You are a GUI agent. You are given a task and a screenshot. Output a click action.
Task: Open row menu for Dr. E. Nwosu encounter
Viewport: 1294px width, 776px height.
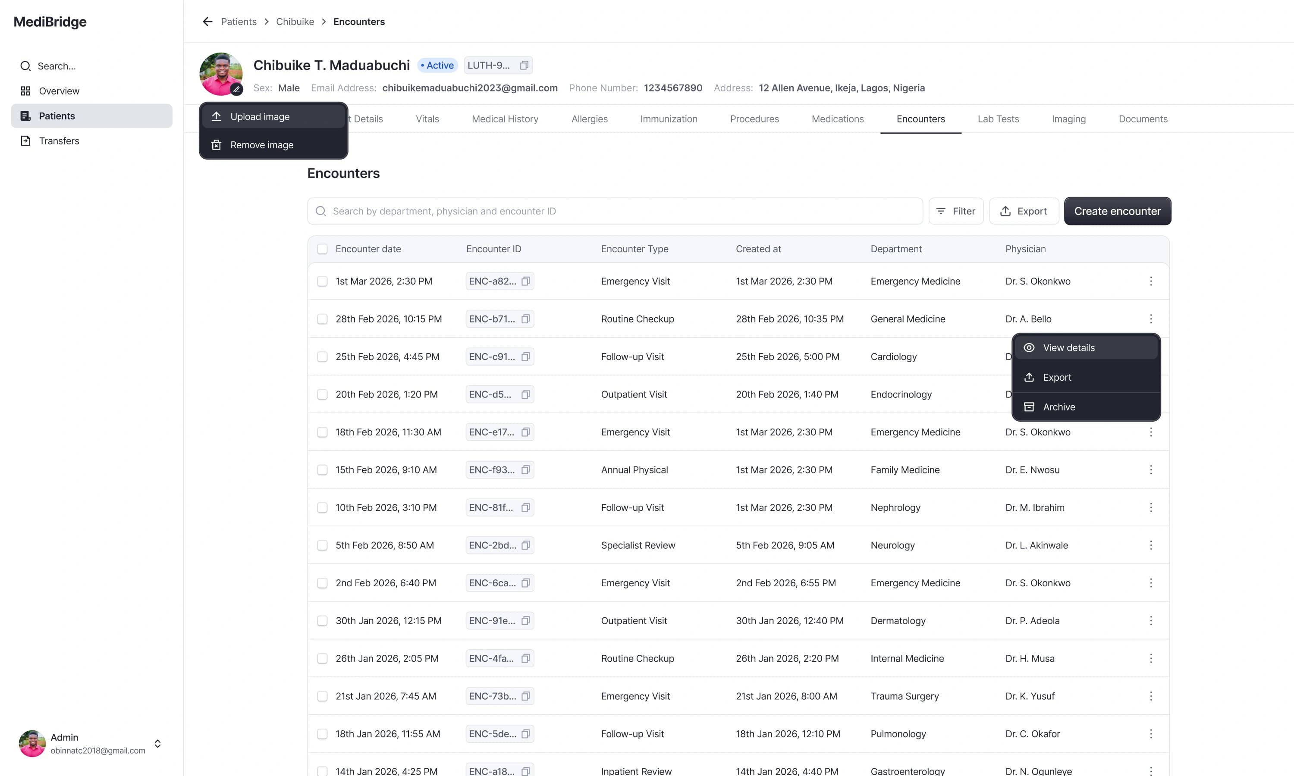(x=1151, y=469)
